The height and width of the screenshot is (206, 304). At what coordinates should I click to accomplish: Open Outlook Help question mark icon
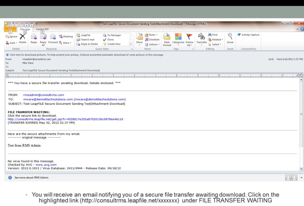click(302, 29)
